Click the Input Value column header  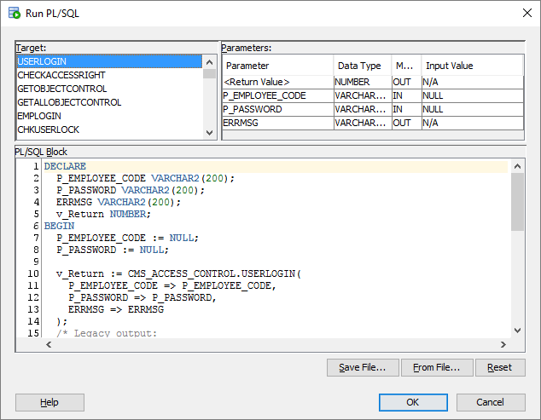472,66
